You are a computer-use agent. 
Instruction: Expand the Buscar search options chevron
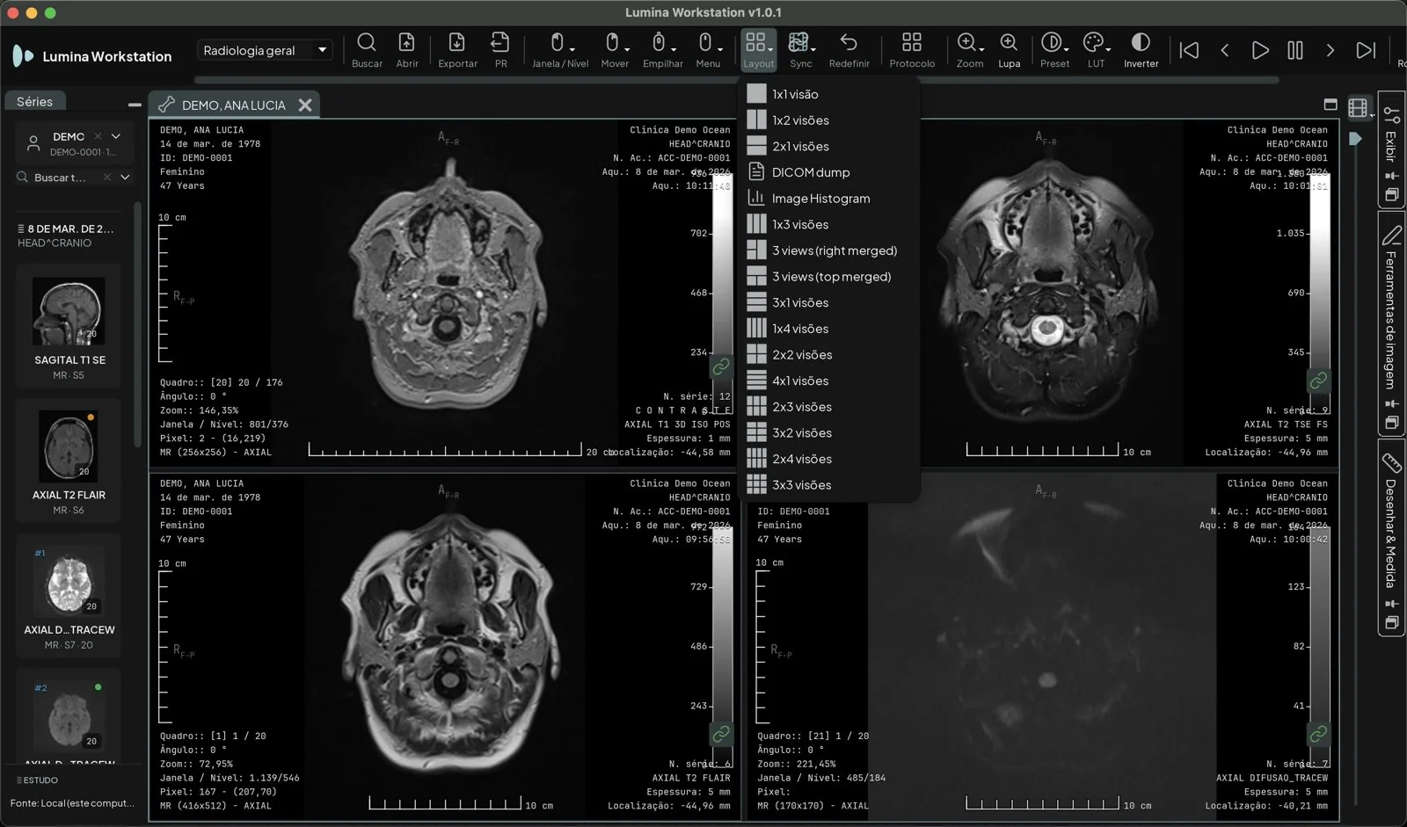tap(125, 177)
